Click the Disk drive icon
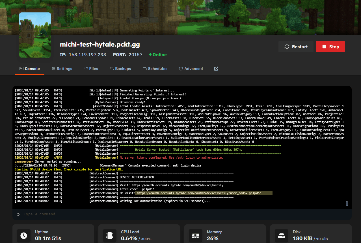 point(282,235)
